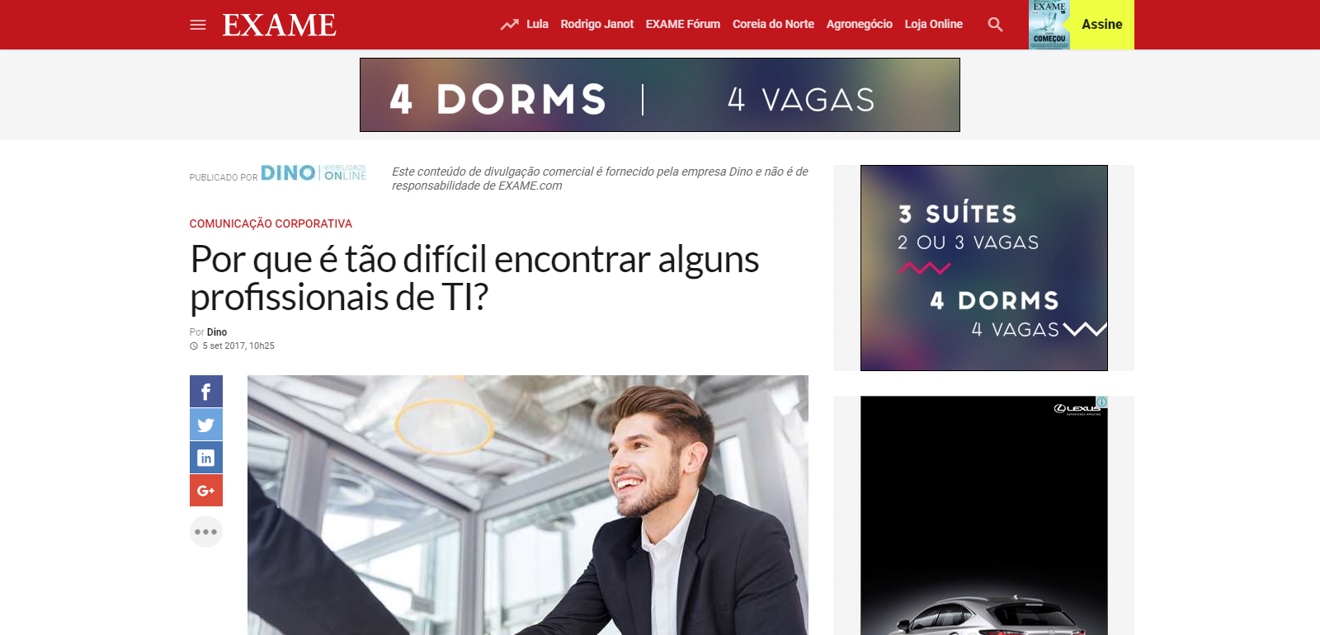This screenshot has width=1320, height=635.
Task: Click the EXAME magazine cover thumbnail
Action: 1049,25
